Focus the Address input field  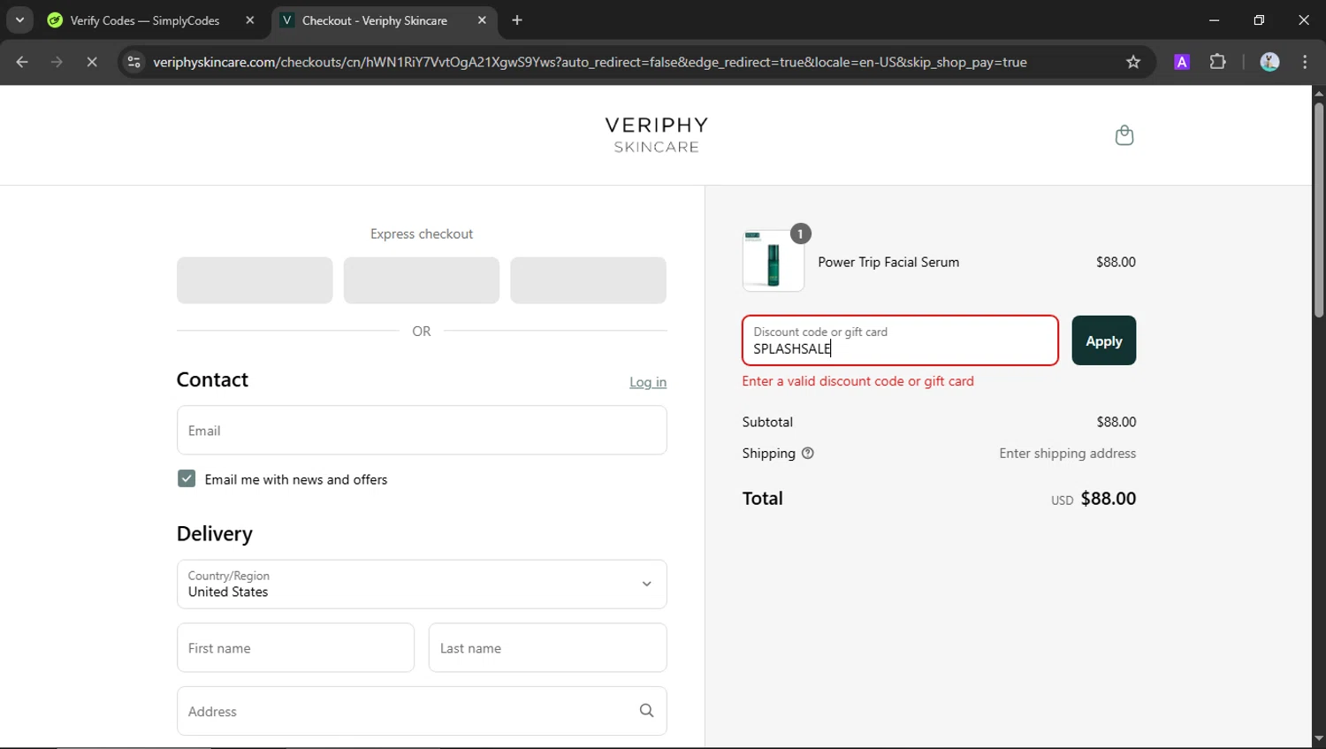(422, 711)
